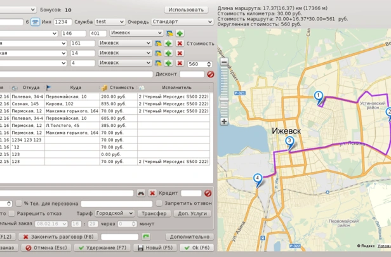Click the green arrow icon beside Закончить разговор field
Viewport: 391px width, 257px height.
(146, 237)
